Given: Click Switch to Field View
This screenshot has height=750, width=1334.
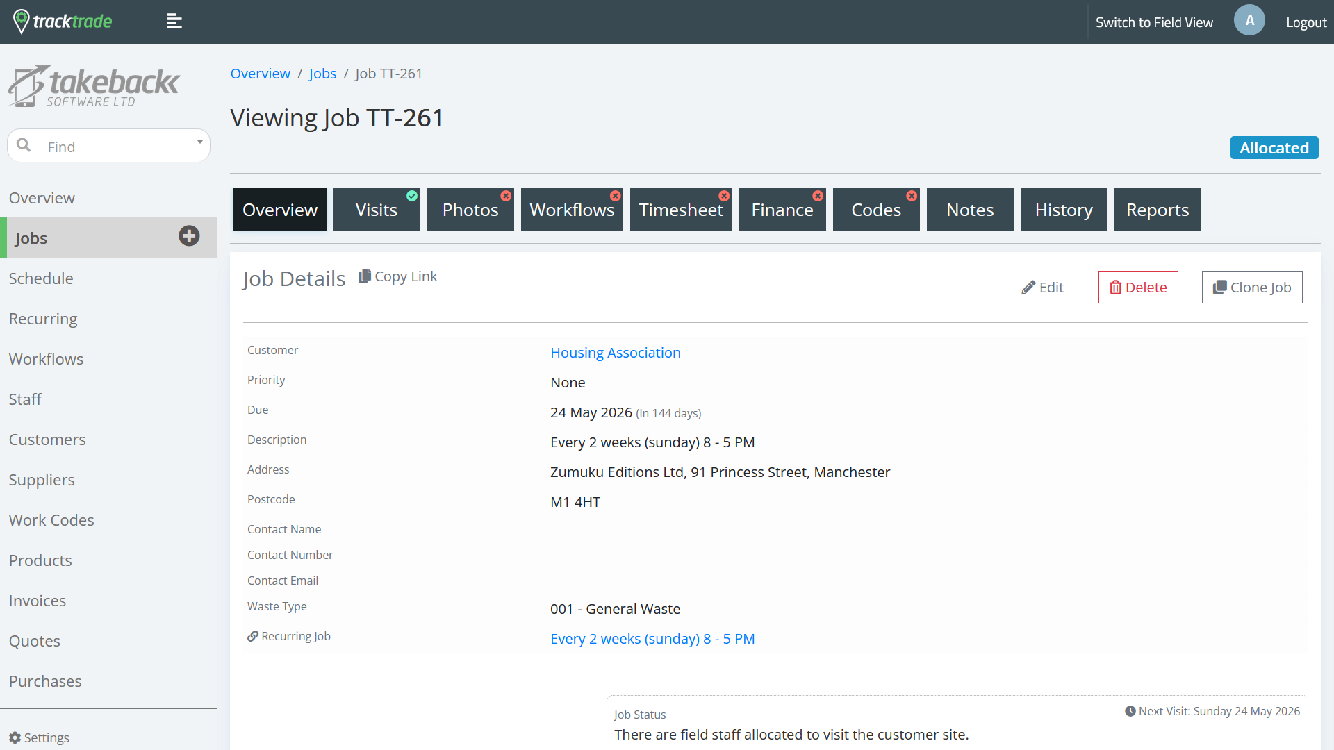Looking at the screenshot, I should click(x=1153, y=22).
